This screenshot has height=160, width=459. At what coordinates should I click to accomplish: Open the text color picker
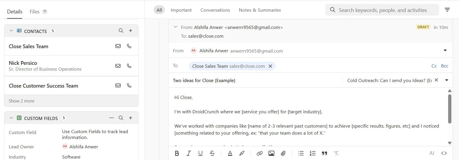pyautogui.click(x=230, y=153)
